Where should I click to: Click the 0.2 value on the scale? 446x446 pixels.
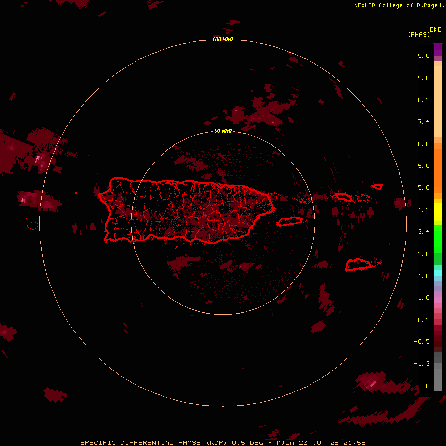(424, 320)
